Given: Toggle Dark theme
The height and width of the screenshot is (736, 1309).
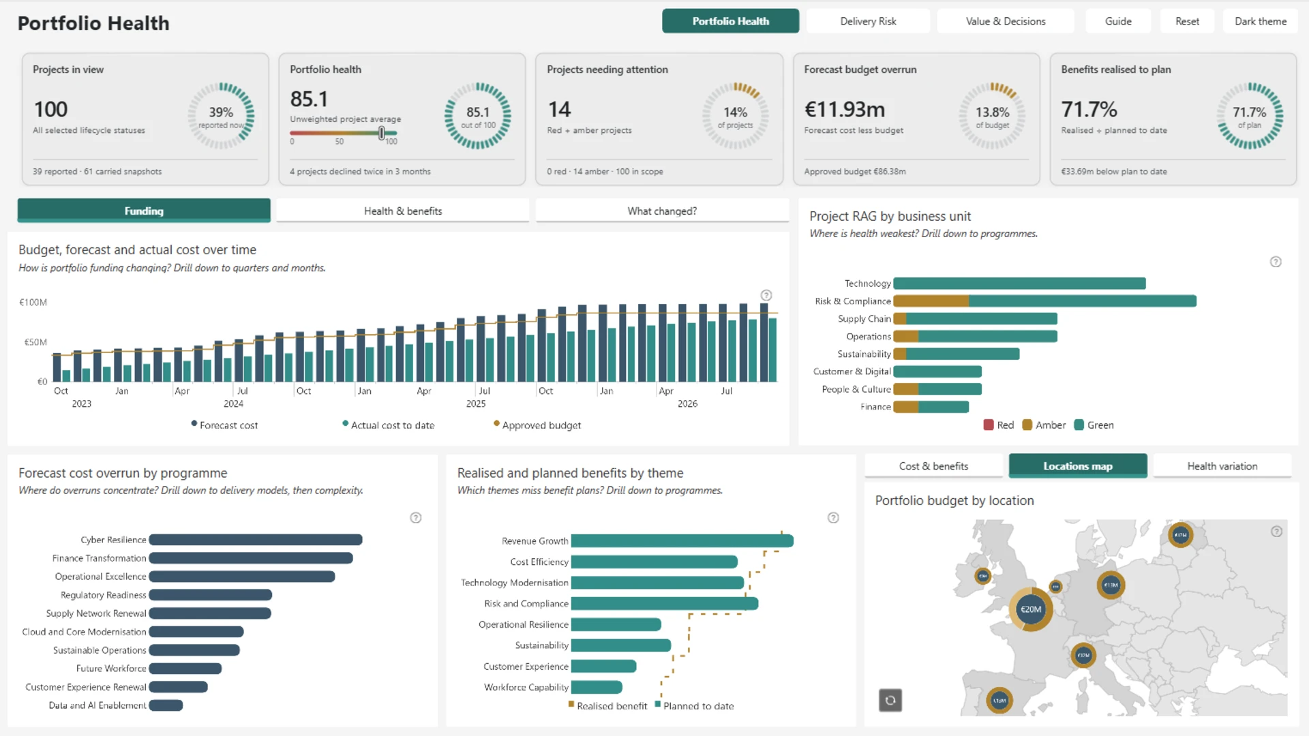Looking at the screenshot, I should 1261,21.
